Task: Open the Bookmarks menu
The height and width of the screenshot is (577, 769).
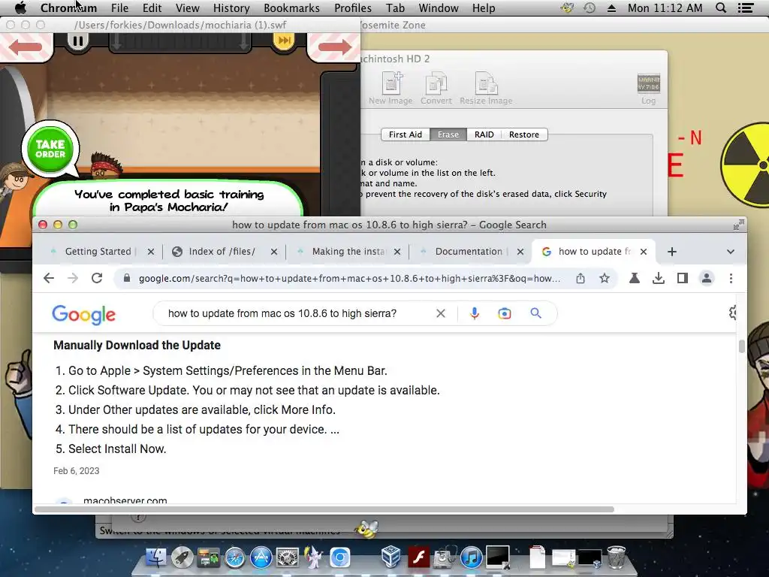Action: (292, 8)
